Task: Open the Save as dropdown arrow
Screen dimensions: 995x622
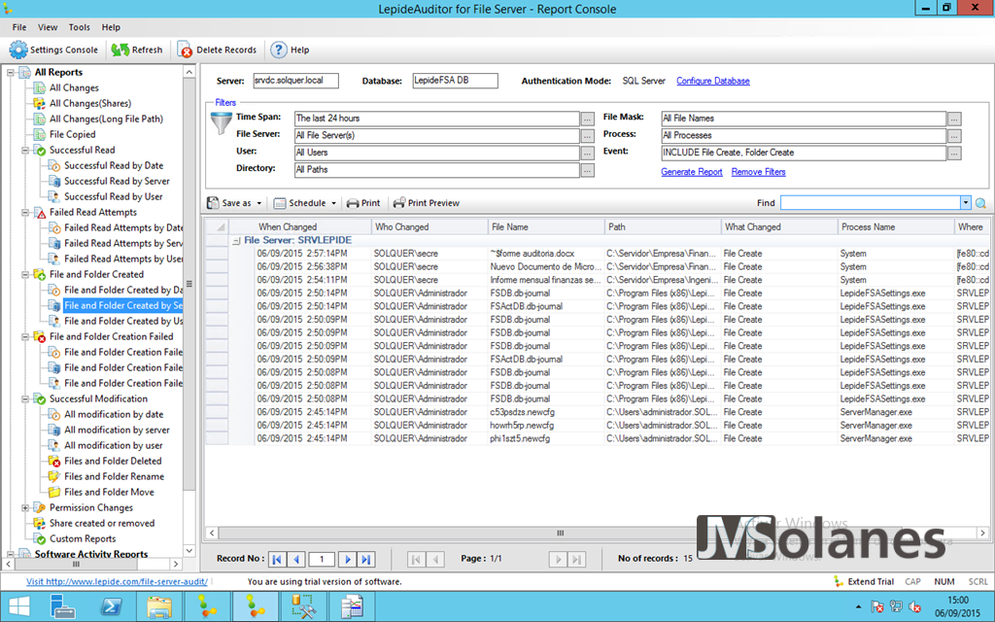Action: pos(258,204)
